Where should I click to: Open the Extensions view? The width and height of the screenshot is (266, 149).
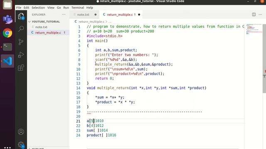[21, 68]
